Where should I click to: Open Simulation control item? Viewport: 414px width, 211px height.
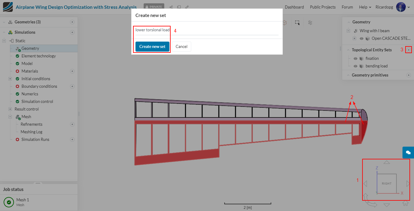pyautogui.click(x=37, y=101)
